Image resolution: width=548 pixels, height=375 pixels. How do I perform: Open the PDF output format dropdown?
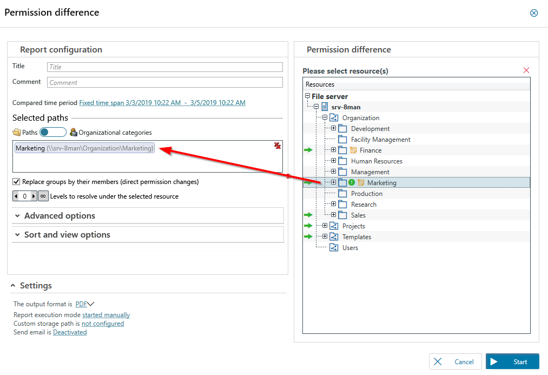click(x=85, y=304)
